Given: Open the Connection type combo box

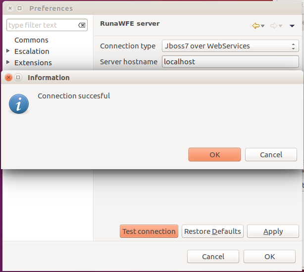Looking at the screenshot, I should tap(230, 46).
